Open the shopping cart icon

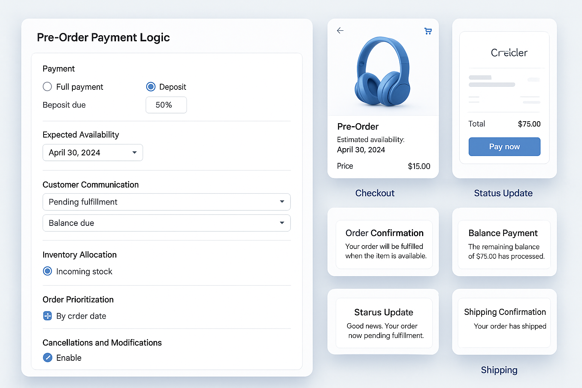428,31
